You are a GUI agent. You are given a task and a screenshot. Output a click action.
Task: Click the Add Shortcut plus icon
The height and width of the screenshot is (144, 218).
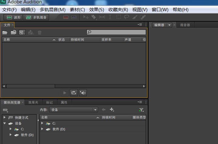click(112, 110)
